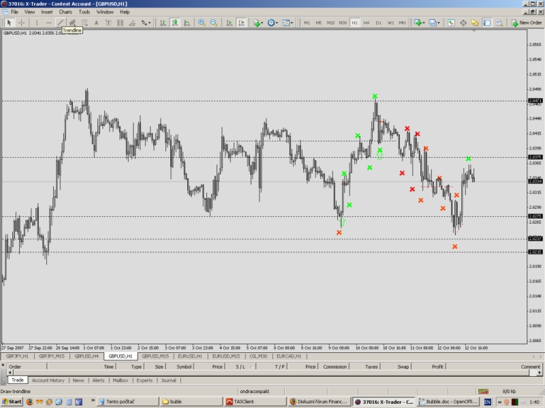This screenshot has height=408, width=545.
Task: Select the vertical line tool
Action: click(x=37, y=22)
